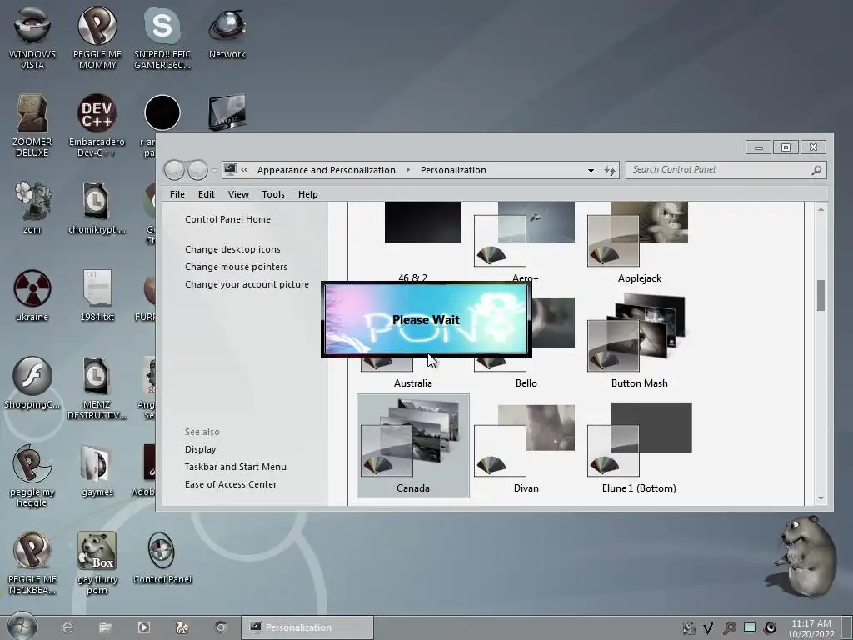
Task: Open the WINDOWS VISTA desktop icon
Action: pos(32,38)
